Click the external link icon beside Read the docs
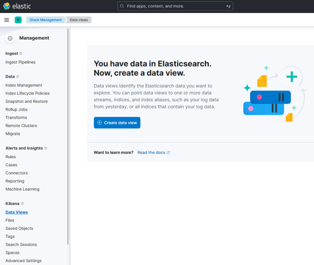314x265 pixels. coord(168,153)
